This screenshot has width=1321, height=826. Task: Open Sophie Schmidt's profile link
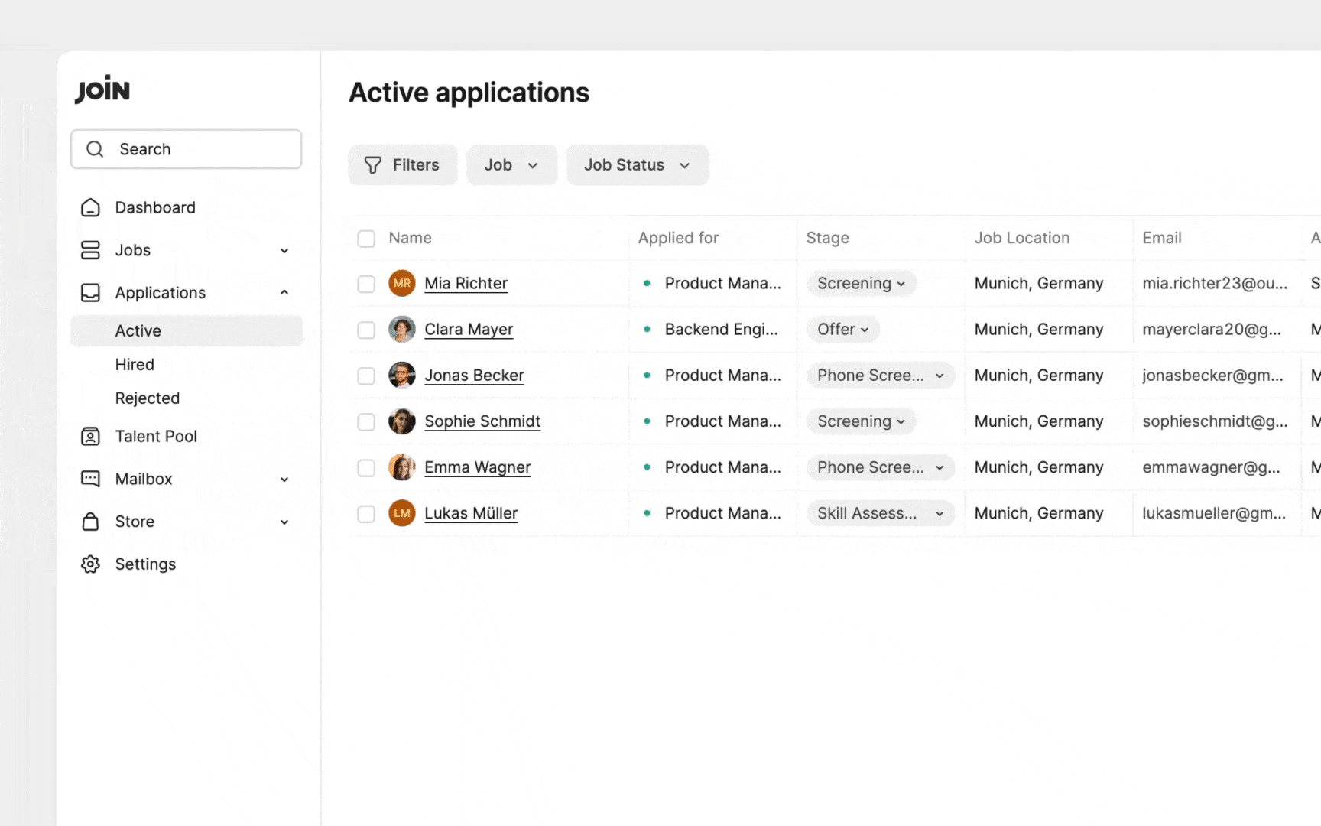(482, 421)
